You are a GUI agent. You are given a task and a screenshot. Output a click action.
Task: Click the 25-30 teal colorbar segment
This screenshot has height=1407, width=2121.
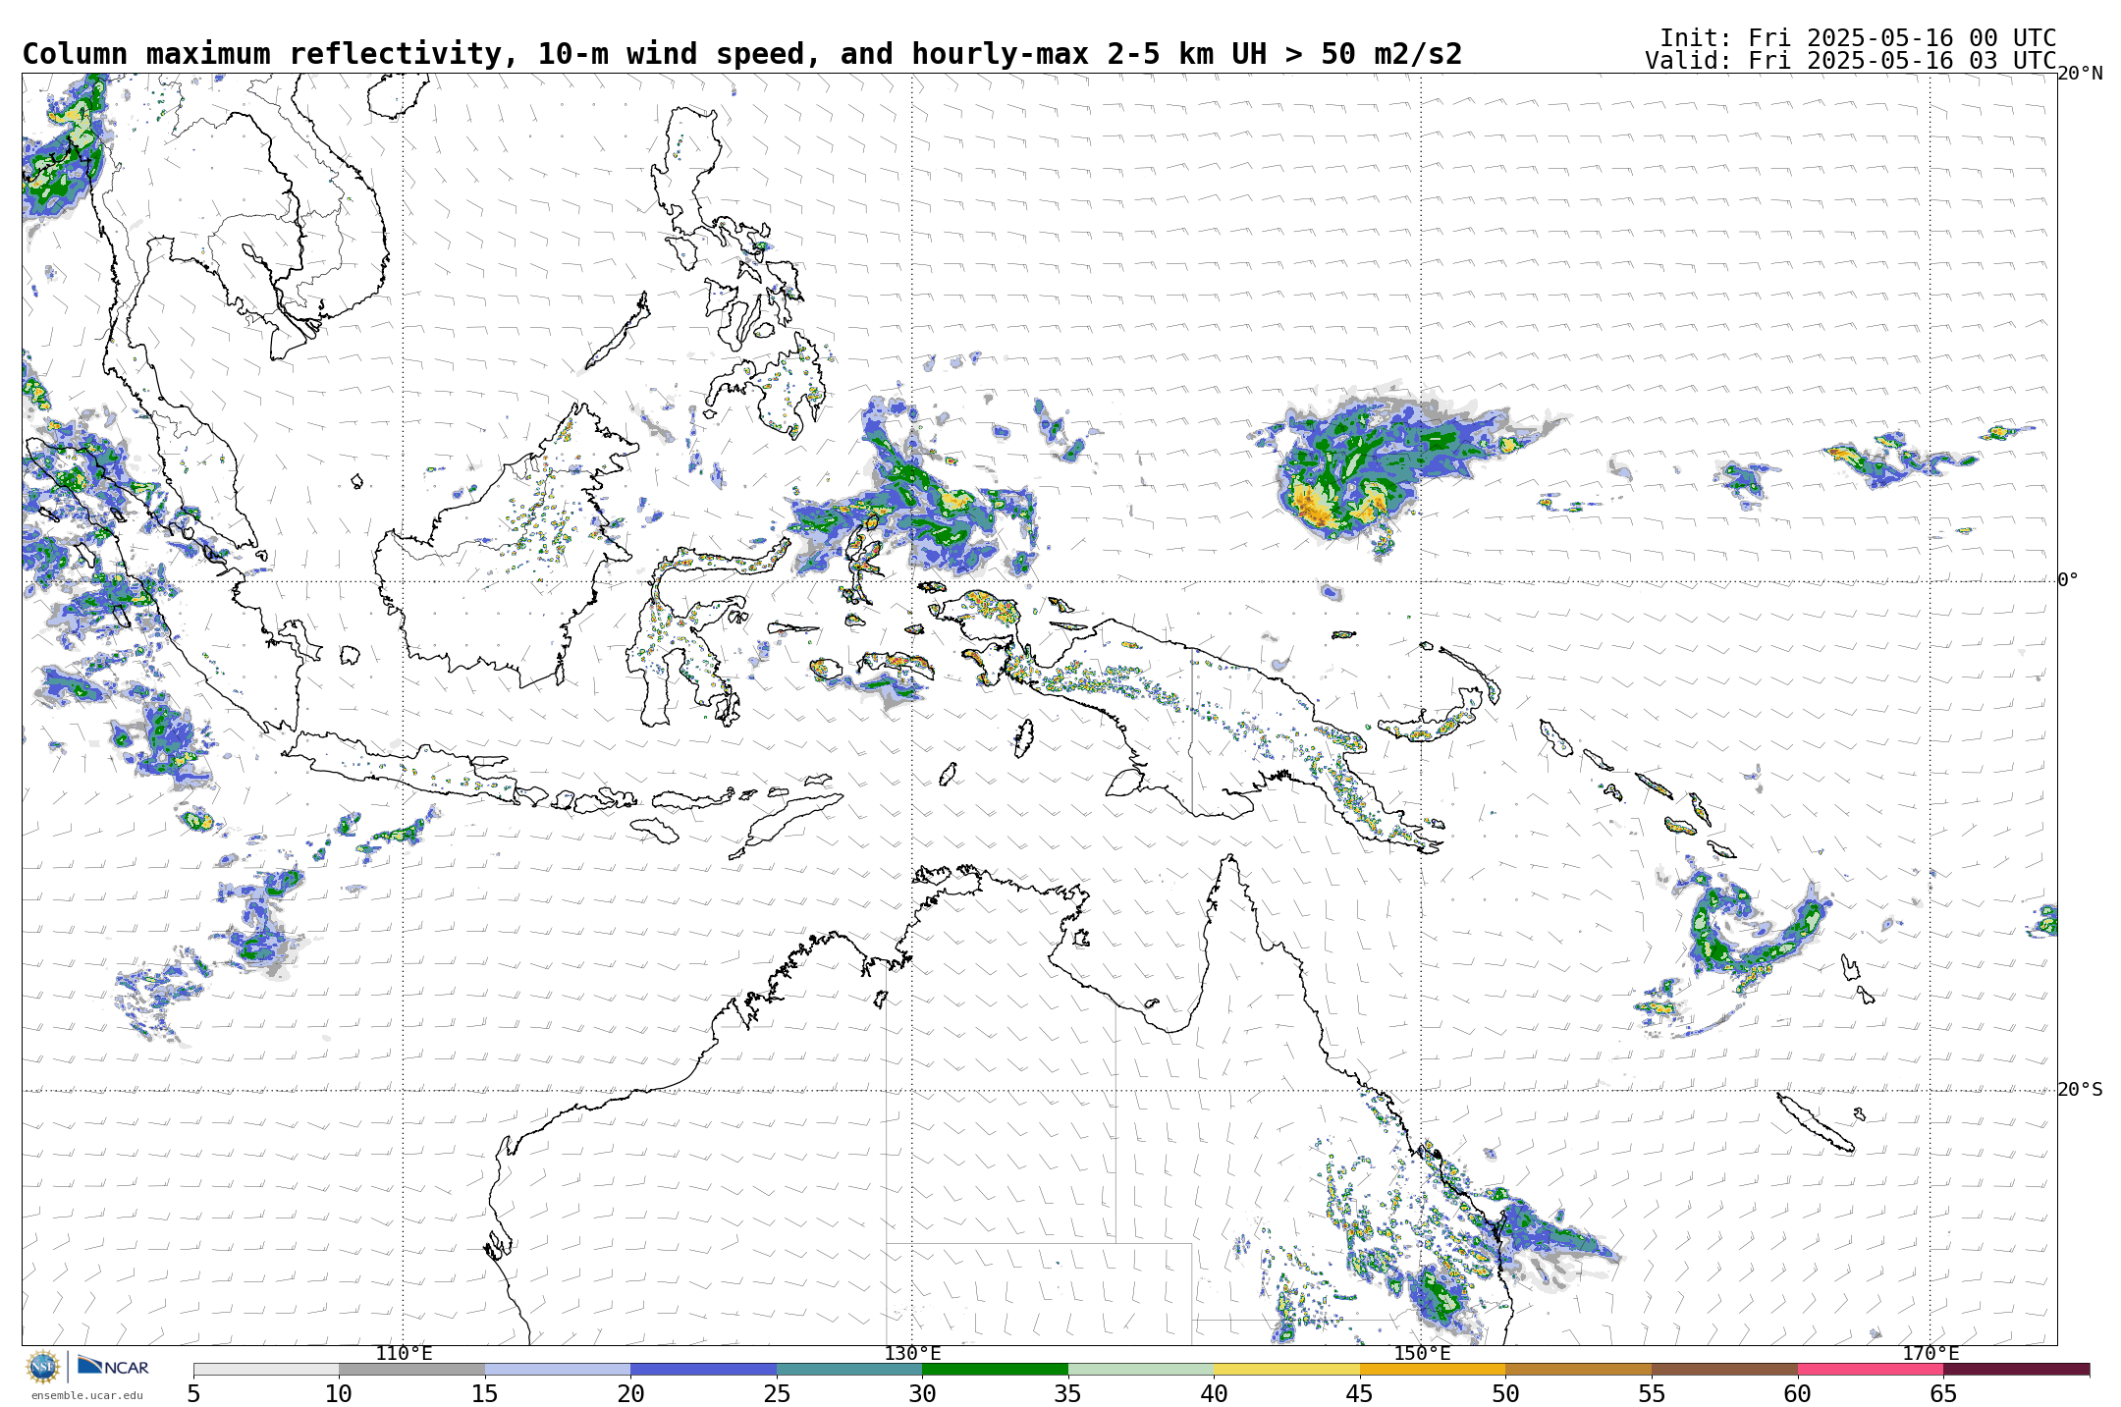(849, 1369)
